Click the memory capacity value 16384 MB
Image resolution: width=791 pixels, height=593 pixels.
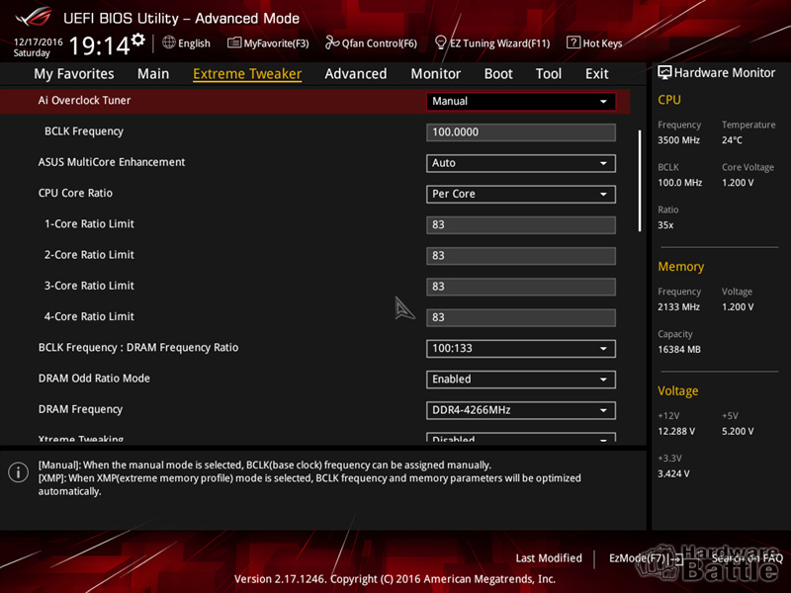tap(679, 350)
